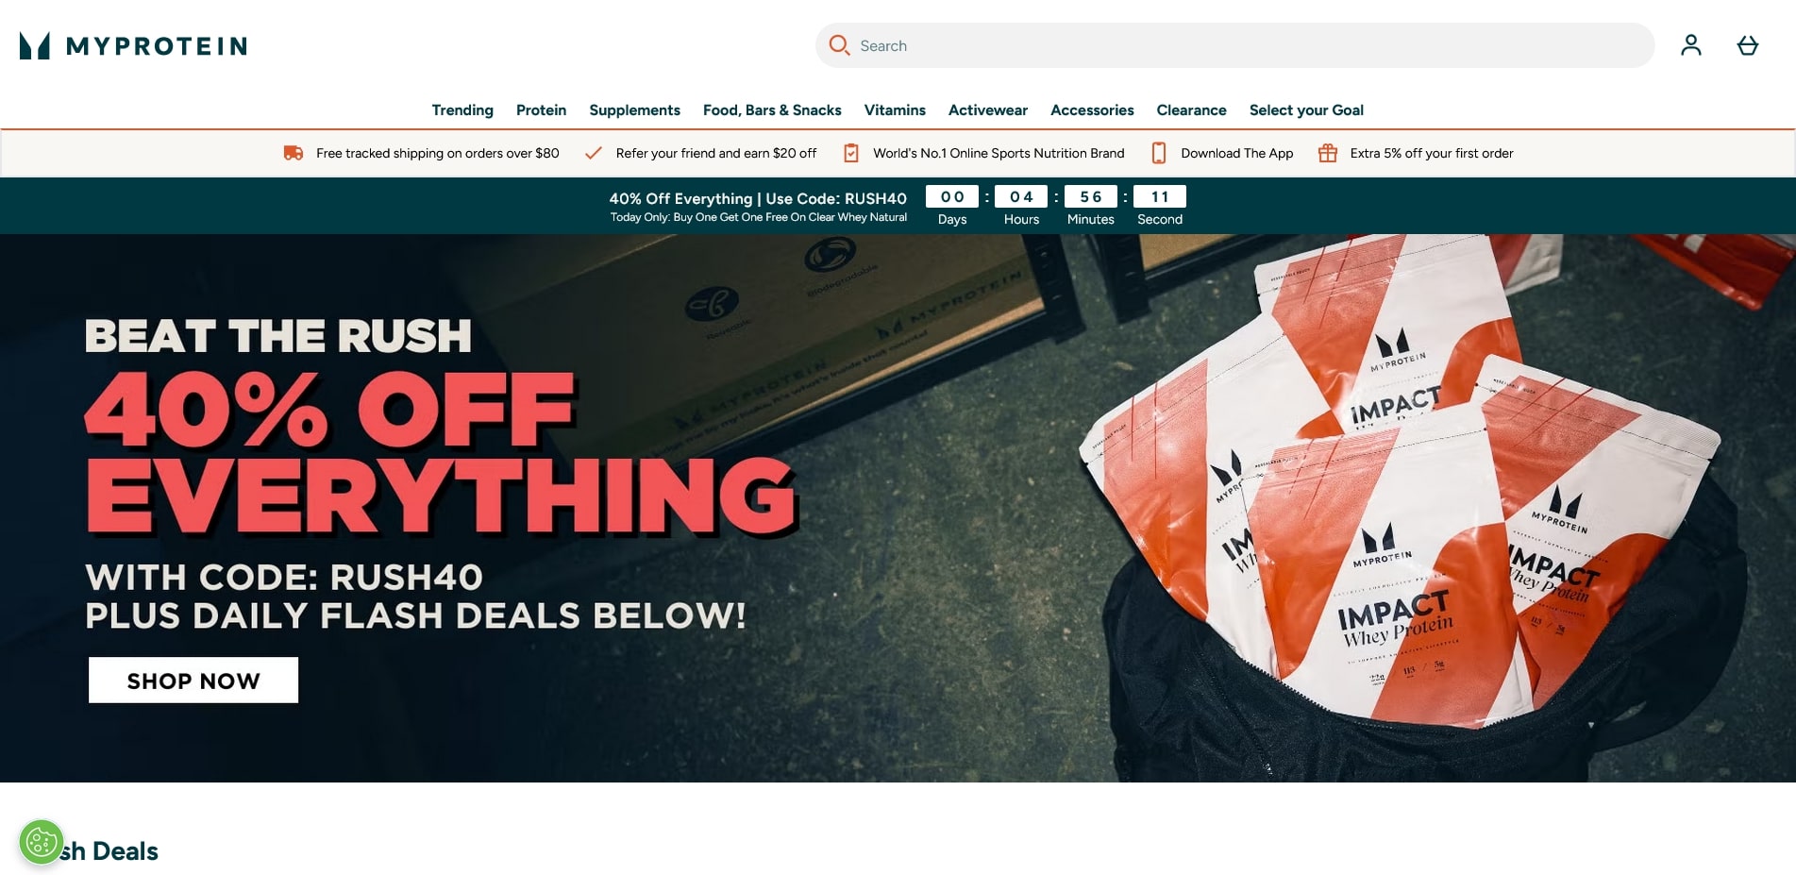Image resolution: width=1796 pixels, height=875 pixels.
Task: Open the Supplements menu
Action: click(x=634, y=110)
